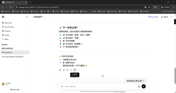Open Instagram bookmark

click(x=65, y=11)
